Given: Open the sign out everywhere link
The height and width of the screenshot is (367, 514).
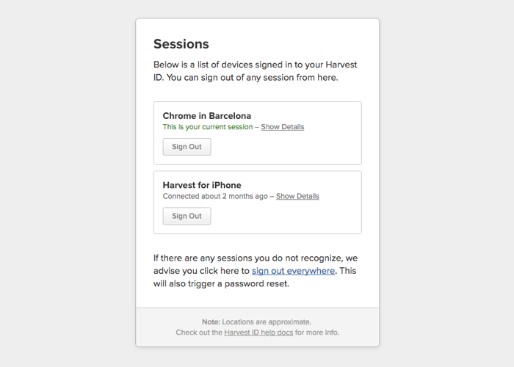Looking at the screenshot, I should 293,271.
